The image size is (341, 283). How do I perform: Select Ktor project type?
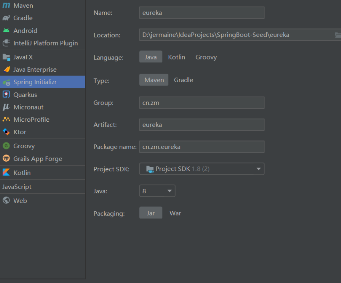(x=43, y=132)
